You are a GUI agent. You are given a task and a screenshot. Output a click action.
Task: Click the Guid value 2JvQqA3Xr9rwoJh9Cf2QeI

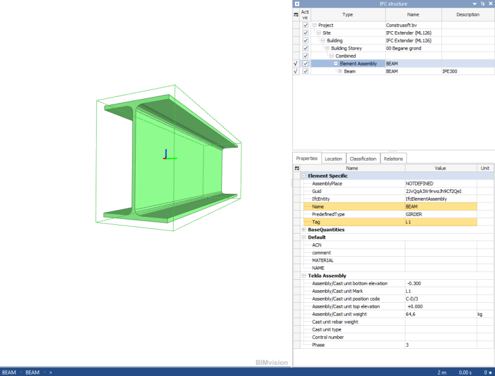(x=433, y=191)
